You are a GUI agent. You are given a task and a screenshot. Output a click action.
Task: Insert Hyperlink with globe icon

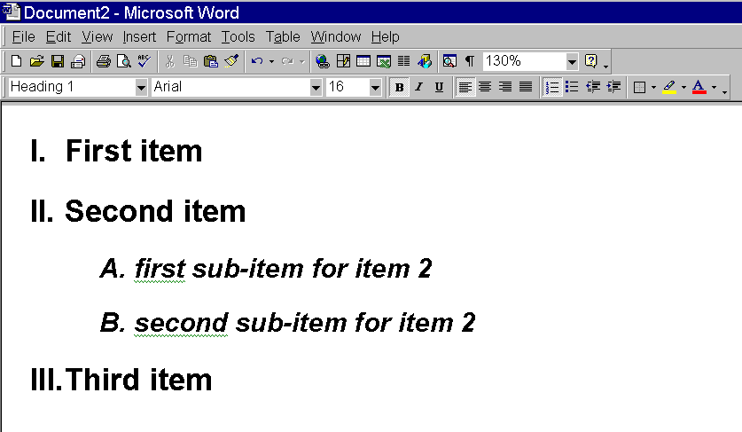[323, 61]
